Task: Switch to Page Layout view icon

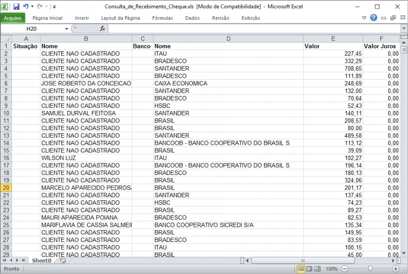Action: [x=309, y=269]
